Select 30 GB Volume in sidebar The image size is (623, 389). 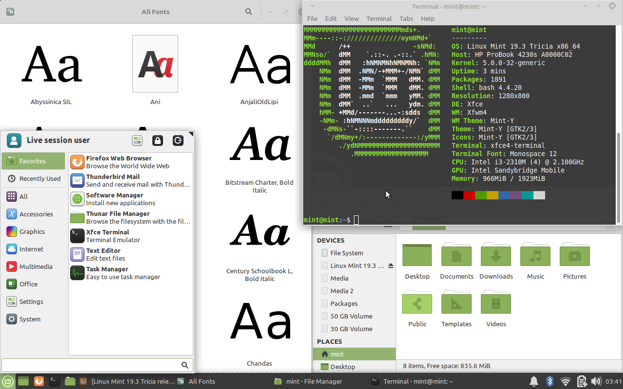point(354,329)
